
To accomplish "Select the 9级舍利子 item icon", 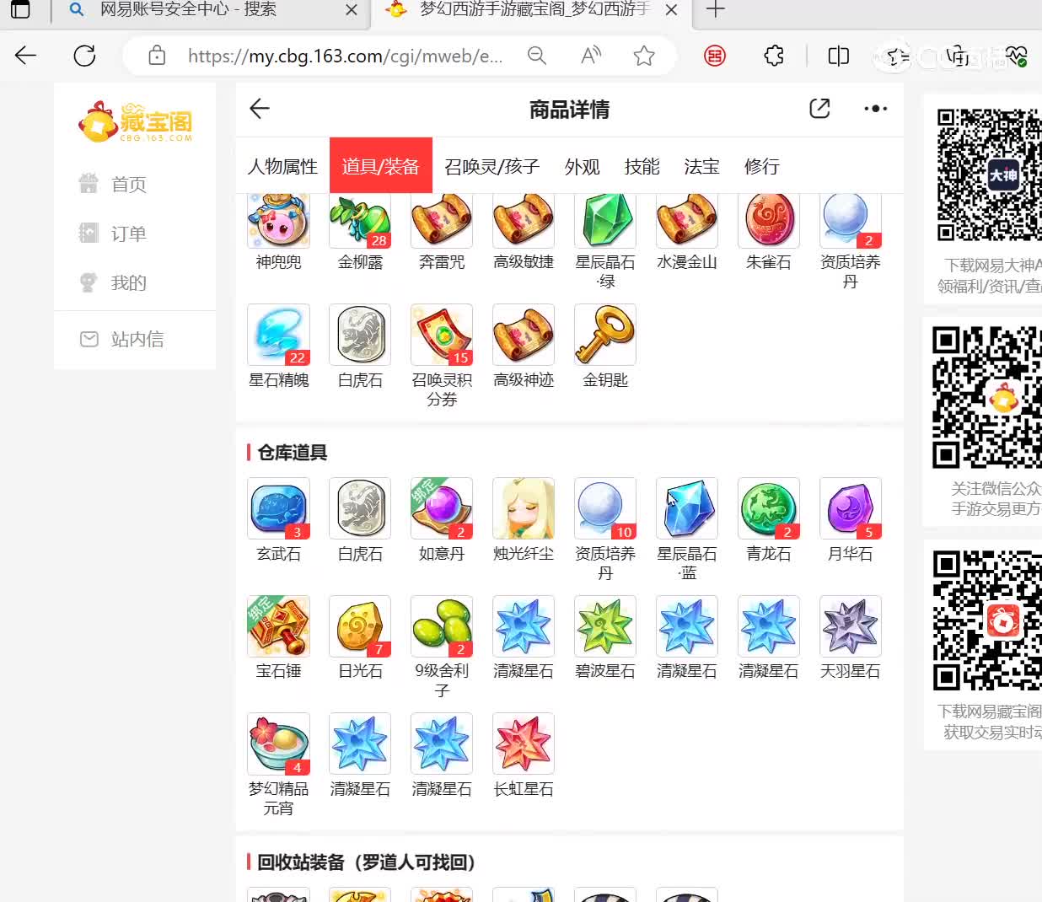I will [442, 626].
